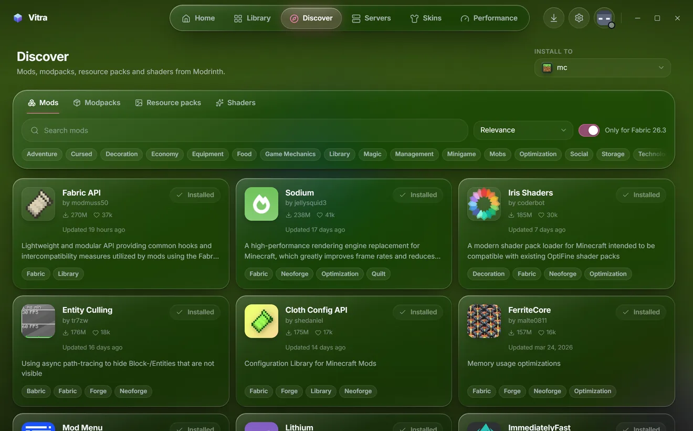The image size is (693, 431).
Task: Click the Babric tag on Entity Culling
Action: tap(36, 391)
